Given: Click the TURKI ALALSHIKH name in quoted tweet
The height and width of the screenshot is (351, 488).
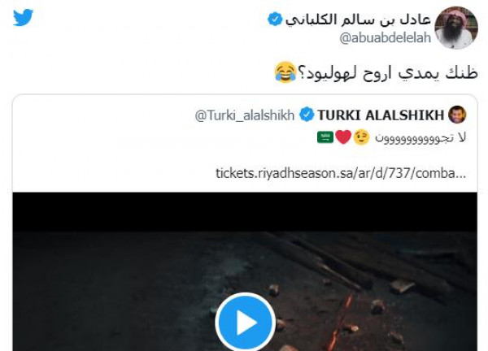Looking at the screenshot, I should (x=381, y=115).
